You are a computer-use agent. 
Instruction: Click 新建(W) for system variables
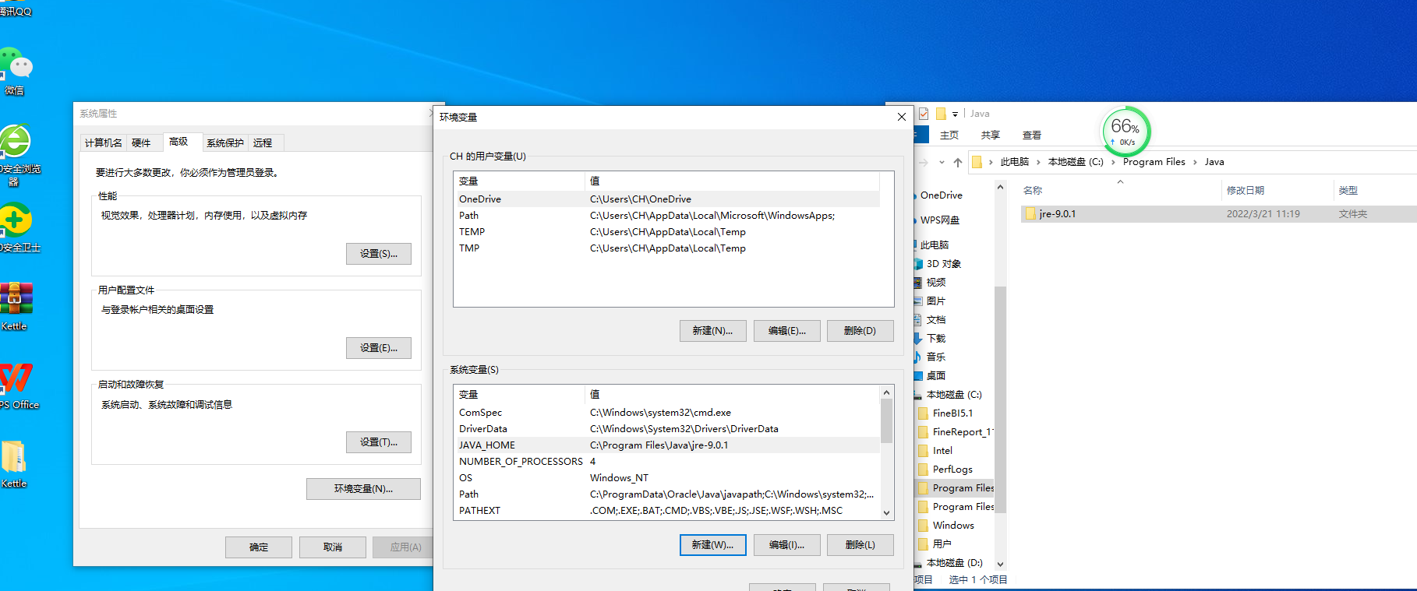pyautogui.click(x=713, y=545)
